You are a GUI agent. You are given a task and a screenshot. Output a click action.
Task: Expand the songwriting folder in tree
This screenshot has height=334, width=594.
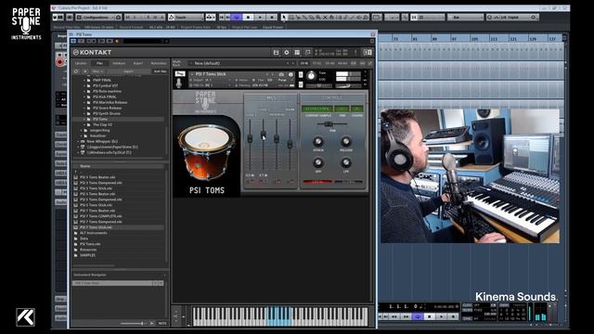point(81,130)
